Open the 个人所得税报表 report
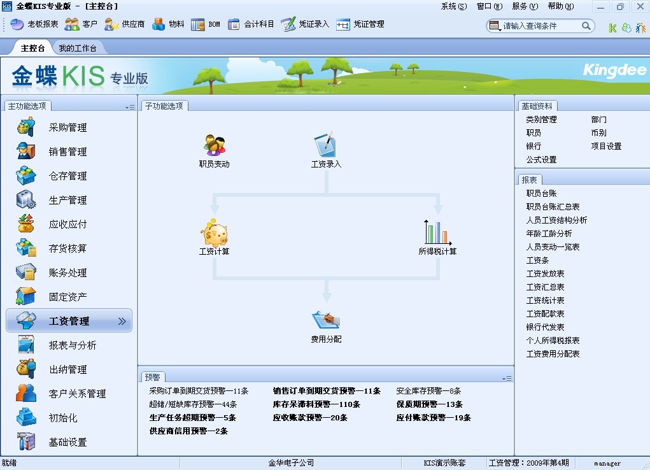This screenshot has height=470, width=650. click(x=553, y=340)
